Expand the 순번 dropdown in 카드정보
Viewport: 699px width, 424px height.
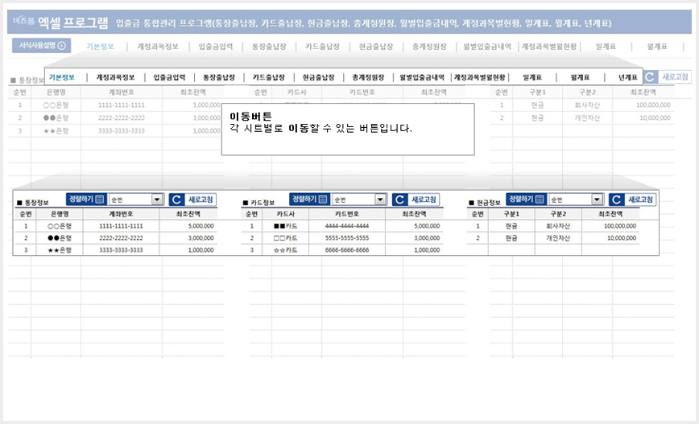[x=380, y=200]
